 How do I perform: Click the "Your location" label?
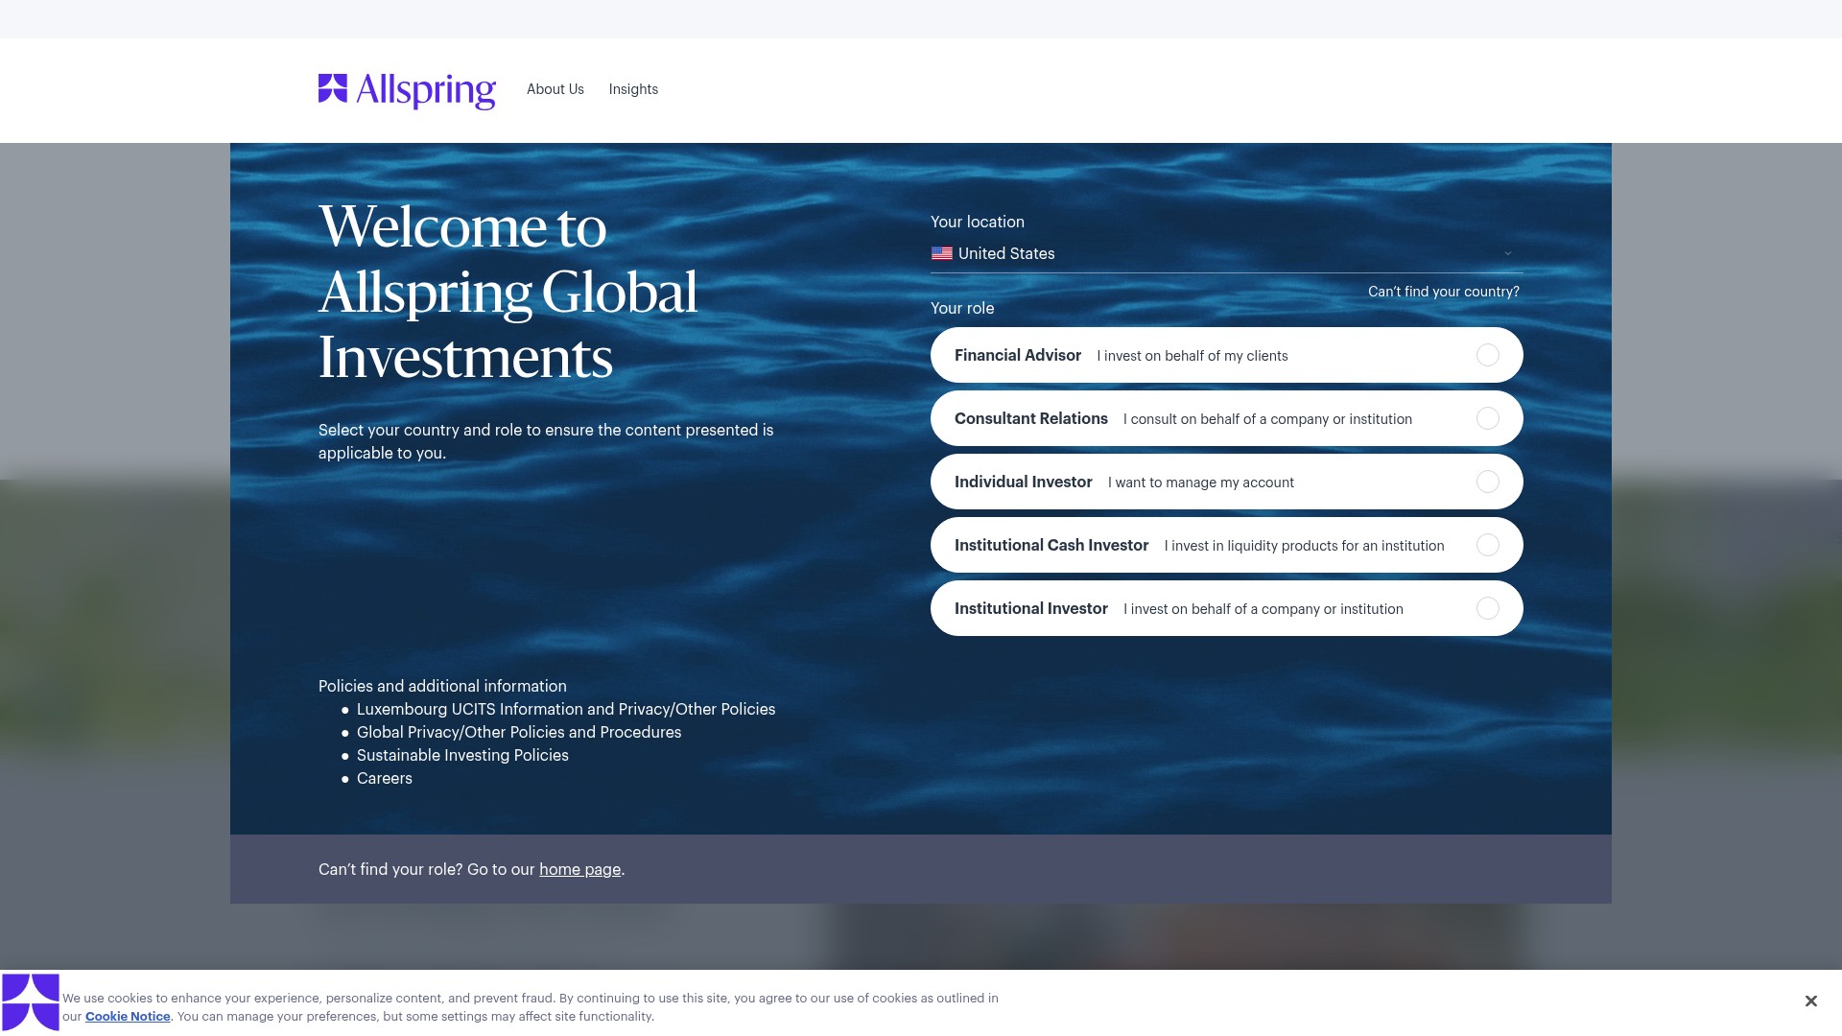coord(978,222)
